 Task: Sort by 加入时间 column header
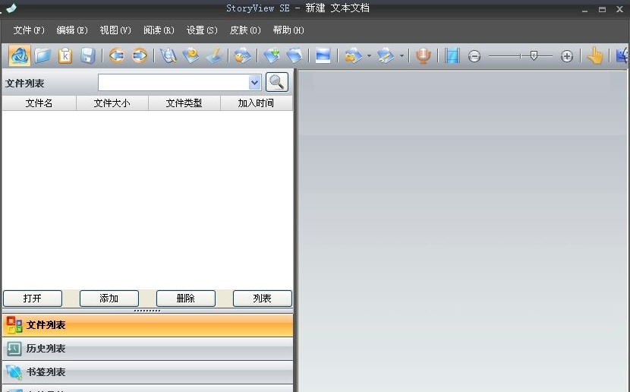pyautogui.click(x=257, y=103)
